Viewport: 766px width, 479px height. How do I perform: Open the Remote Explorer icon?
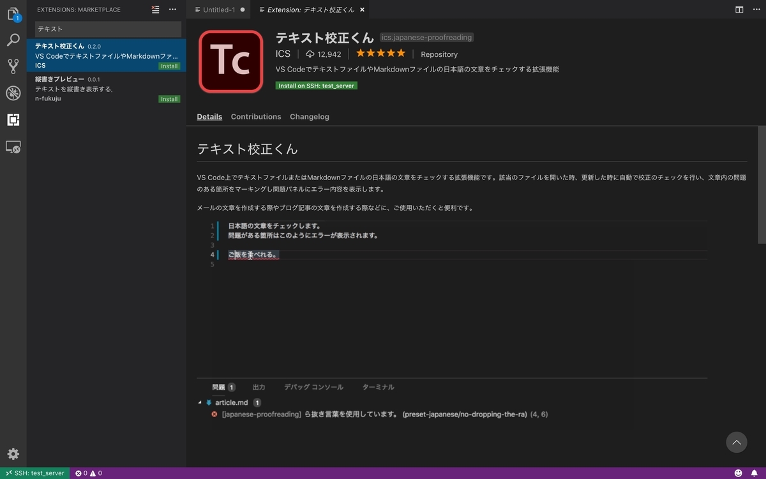click(x=13, y=147)
